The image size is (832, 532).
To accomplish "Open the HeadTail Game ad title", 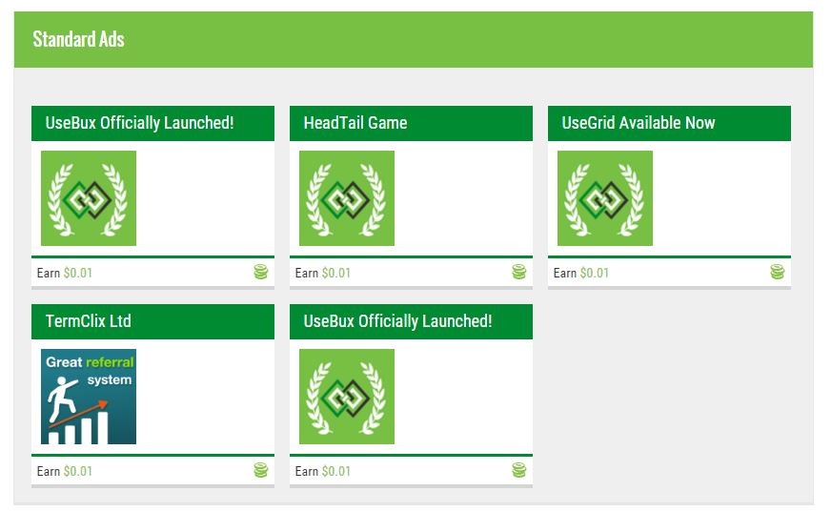I will [x=355, y=123].
